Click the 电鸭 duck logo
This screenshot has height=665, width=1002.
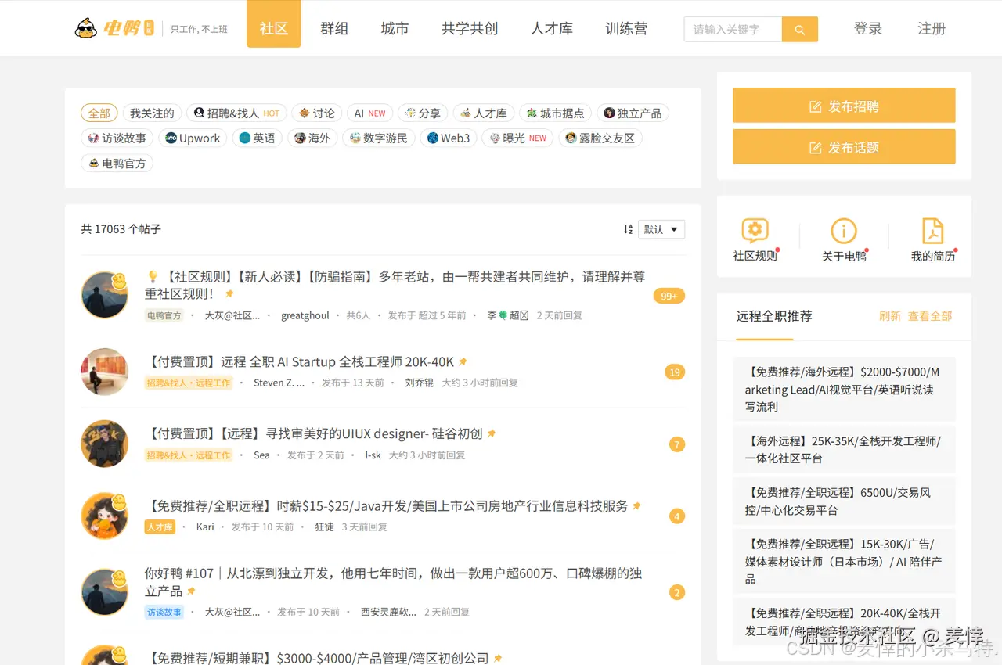86,28
